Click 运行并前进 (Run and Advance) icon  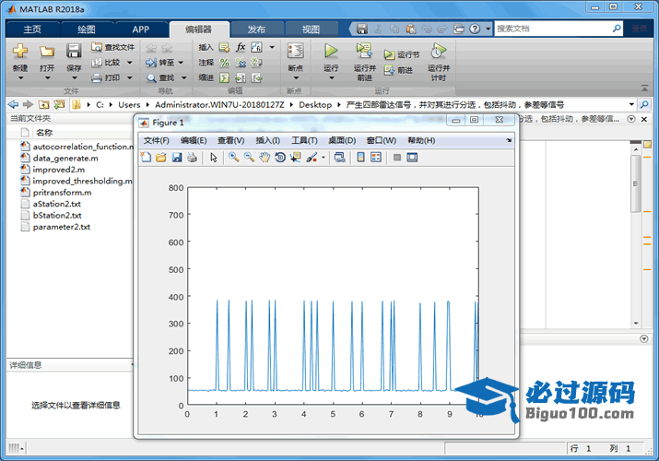click(x=364, y=51)
